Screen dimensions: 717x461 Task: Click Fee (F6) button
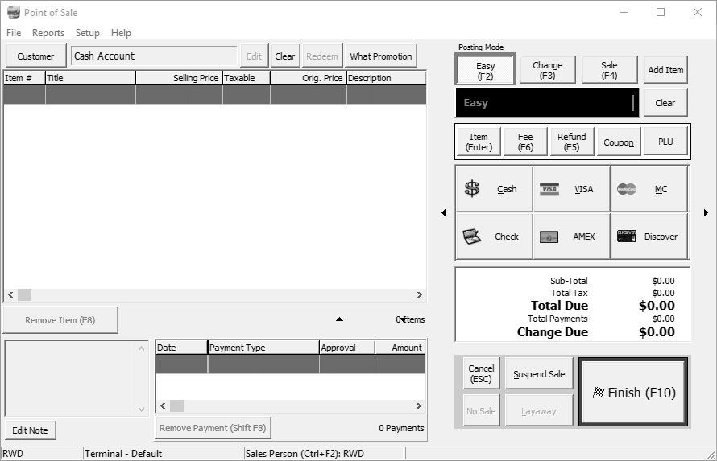pyautogui.click(x=525, y=142)
